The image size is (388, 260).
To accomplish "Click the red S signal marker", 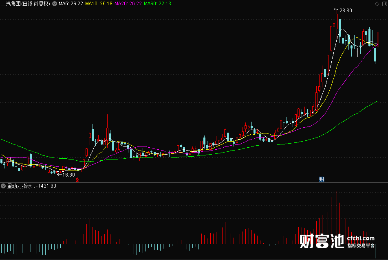I will pos(77,180).
